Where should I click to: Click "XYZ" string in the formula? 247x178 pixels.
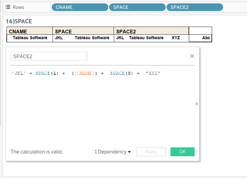point(153,73)
